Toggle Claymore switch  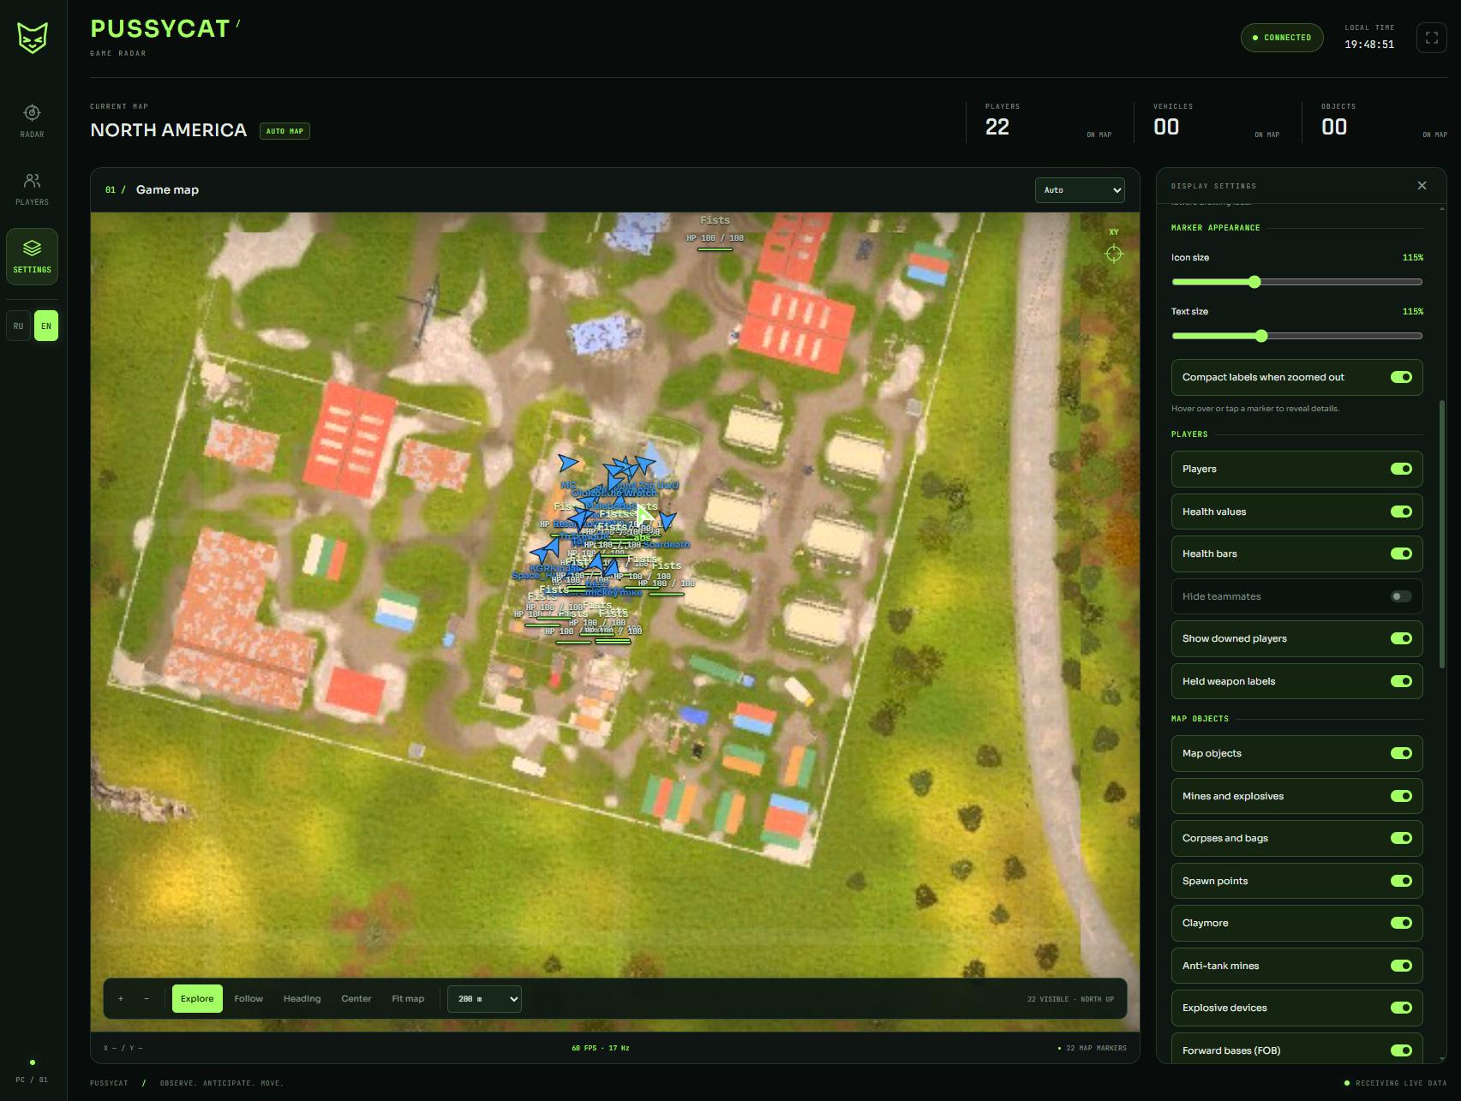click(1401, 923)
